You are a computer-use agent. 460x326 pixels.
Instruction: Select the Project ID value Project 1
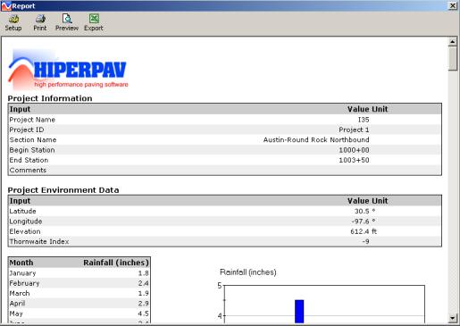(354, 130)
